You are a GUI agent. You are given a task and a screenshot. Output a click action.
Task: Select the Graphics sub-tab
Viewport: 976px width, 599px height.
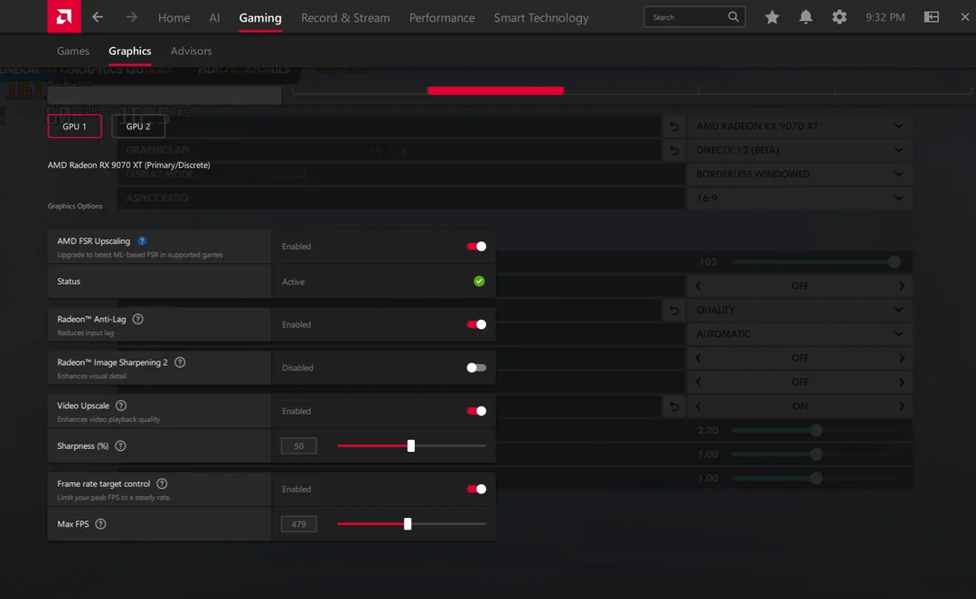coord(129,51)
